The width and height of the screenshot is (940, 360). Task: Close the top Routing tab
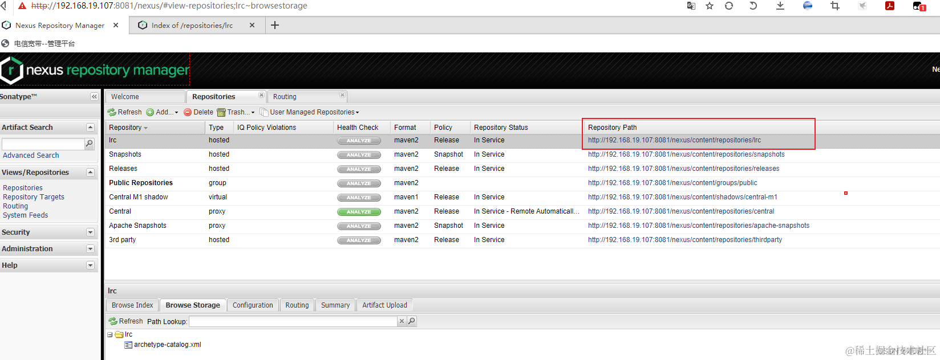click(342, 95)
